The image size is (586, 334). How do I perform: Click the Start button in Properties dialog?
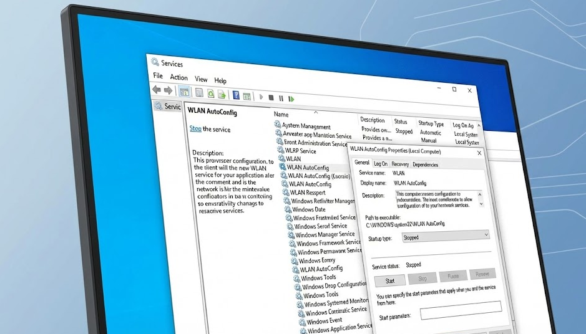point(390,280)
